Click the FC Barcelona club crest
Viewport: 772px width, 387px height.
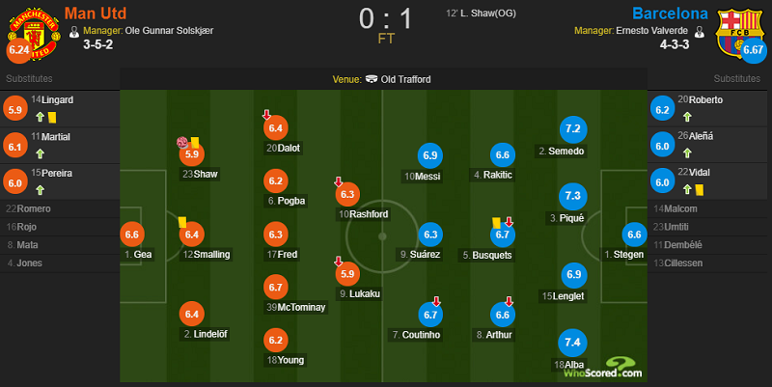pos(740,34)
